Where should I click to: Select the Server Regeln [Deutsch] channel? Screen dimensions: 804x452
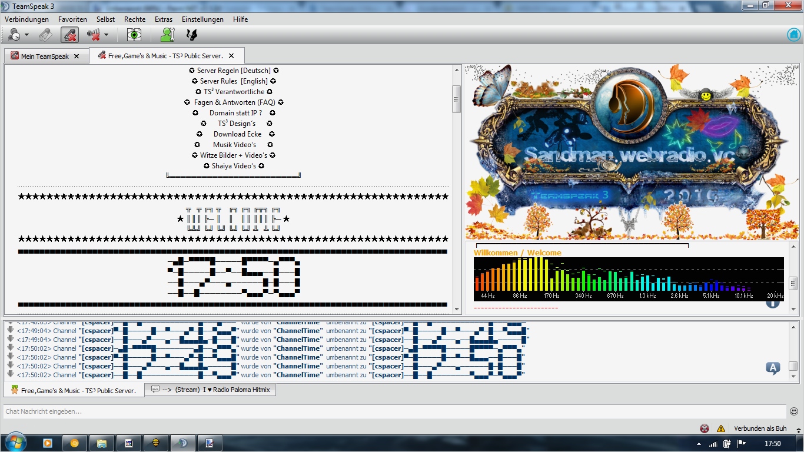pyautogui.click(x=234, y=71)
